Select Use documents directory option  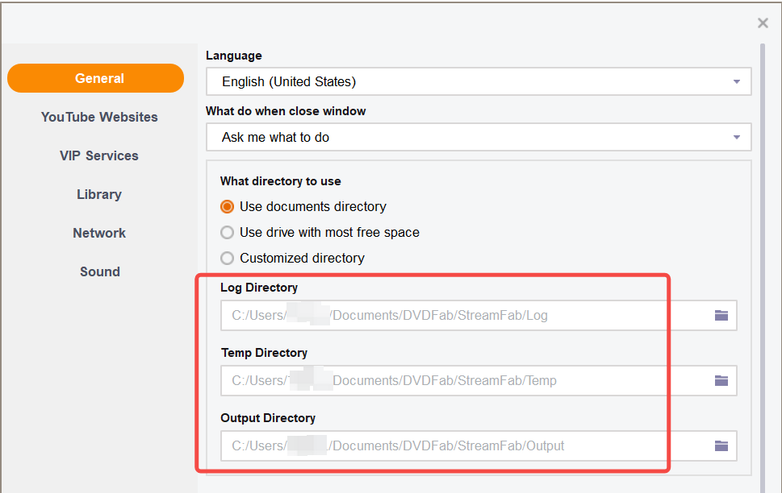pyautogui.click(x=228, y=206)
